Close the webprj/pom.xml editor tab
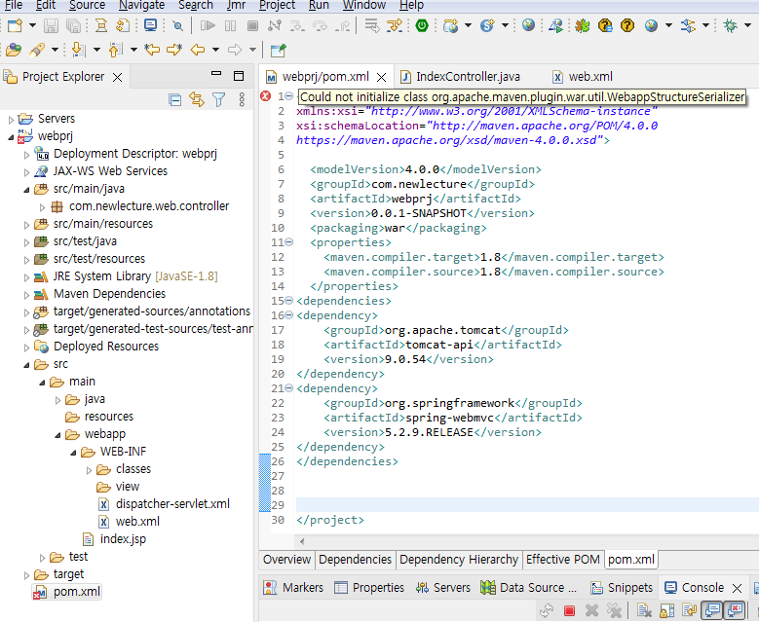 click(x=381, y=78)
